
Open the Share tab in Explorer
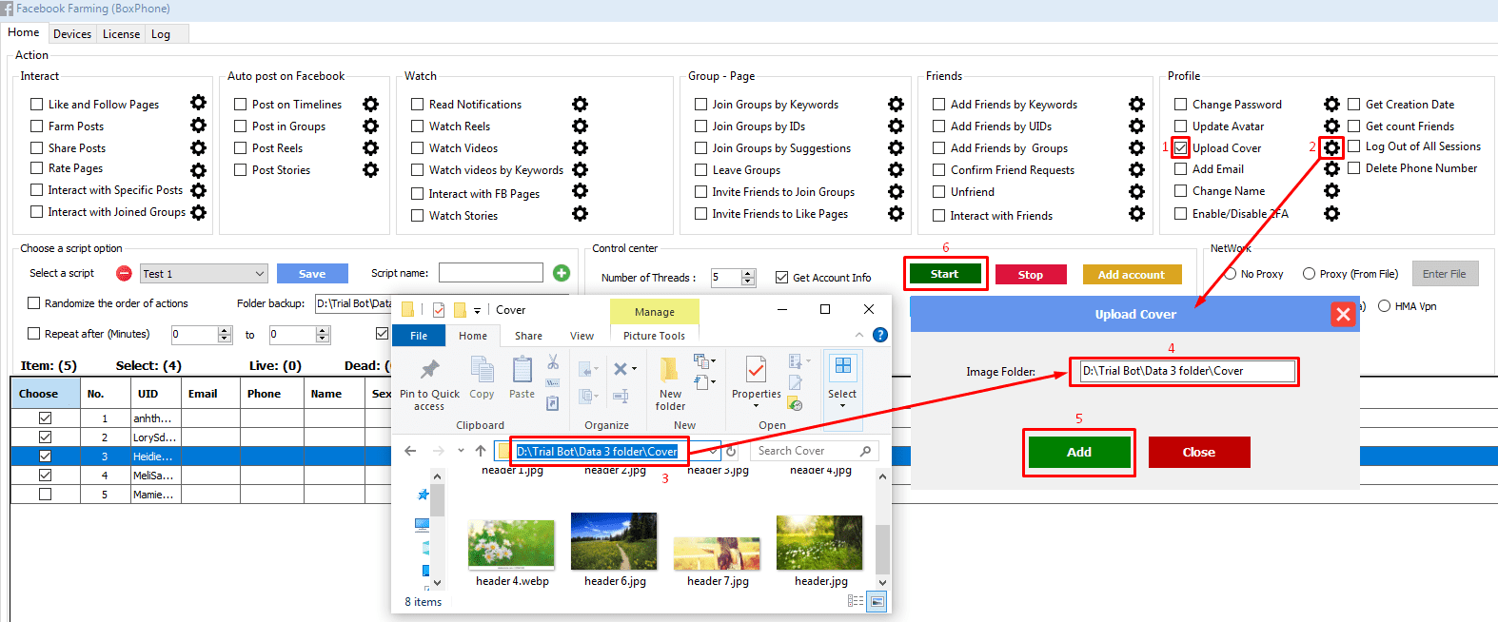tap(528, 336)
